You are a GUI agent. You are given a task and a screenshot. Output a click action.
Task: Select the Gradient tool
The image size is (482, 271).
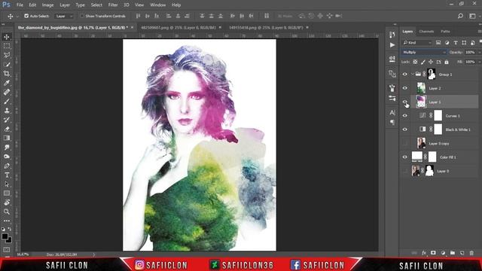tap(7, 139)
